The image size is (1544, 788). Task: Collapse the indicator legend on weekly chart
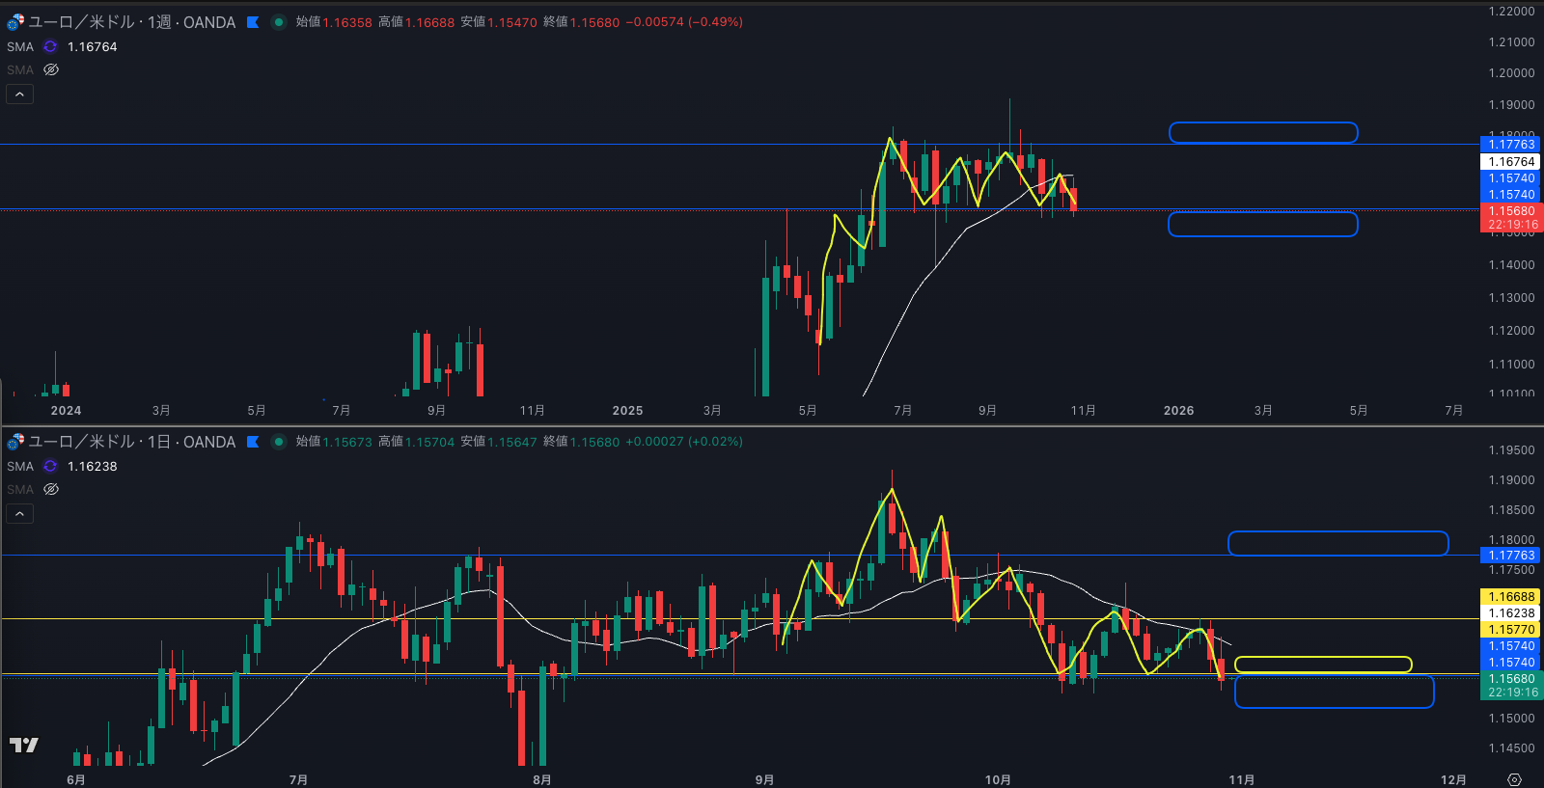pos(19,94)
